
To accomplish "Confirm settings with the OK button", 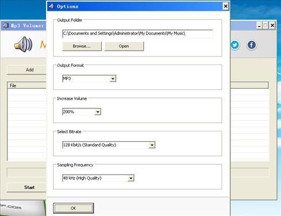I will click(x=73, y=208).
